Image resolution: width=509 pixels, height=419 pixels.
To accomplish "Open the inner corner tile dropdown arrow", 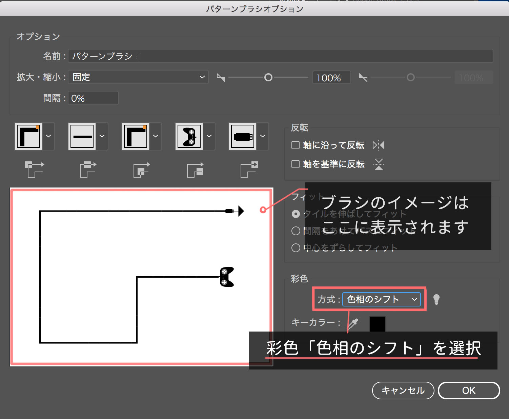I will (156, 136).
